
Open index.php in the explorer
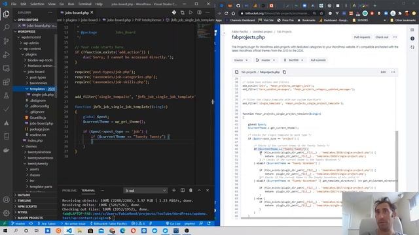[35, 140]
